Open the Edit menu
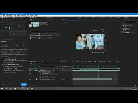Screen dimensions: 138x103 click(4, 15)
